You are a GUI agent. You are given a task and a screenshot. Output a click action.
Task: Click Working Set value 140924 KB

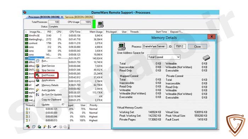[154, 112]
